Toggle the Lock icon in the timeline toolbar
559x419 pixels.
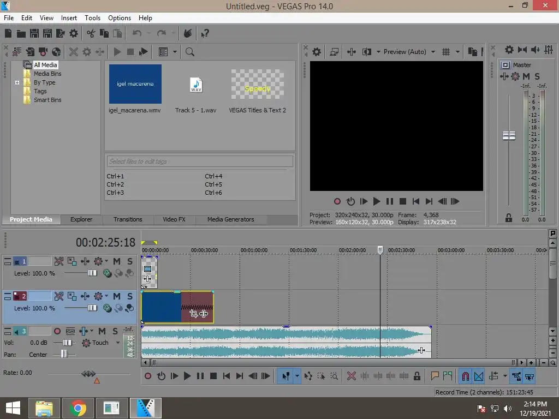coord(417,376)
